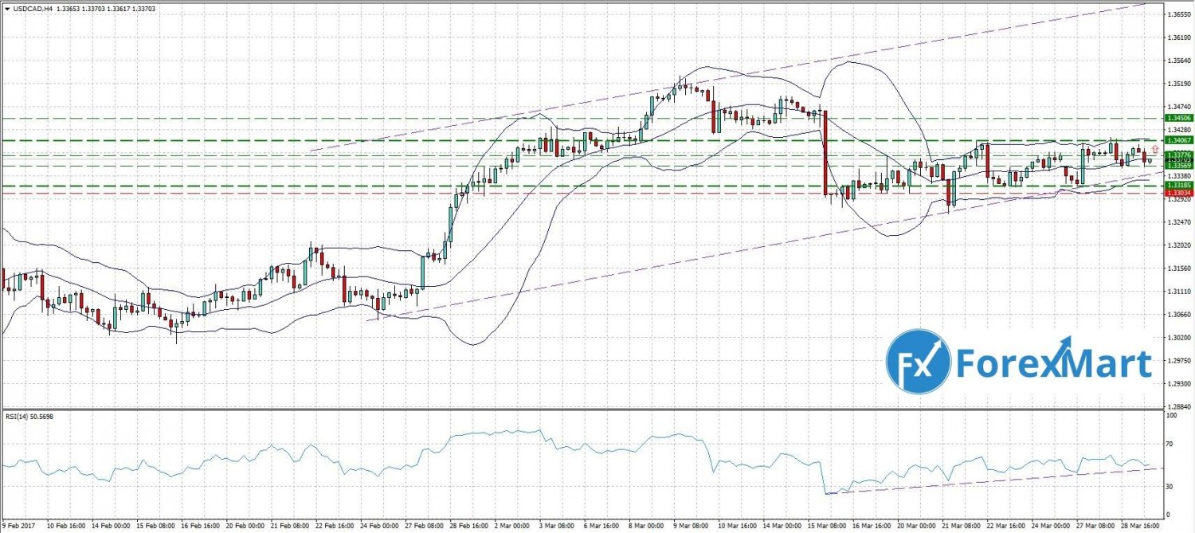Select the red 1.33034 price label

tap(1178, 194)
